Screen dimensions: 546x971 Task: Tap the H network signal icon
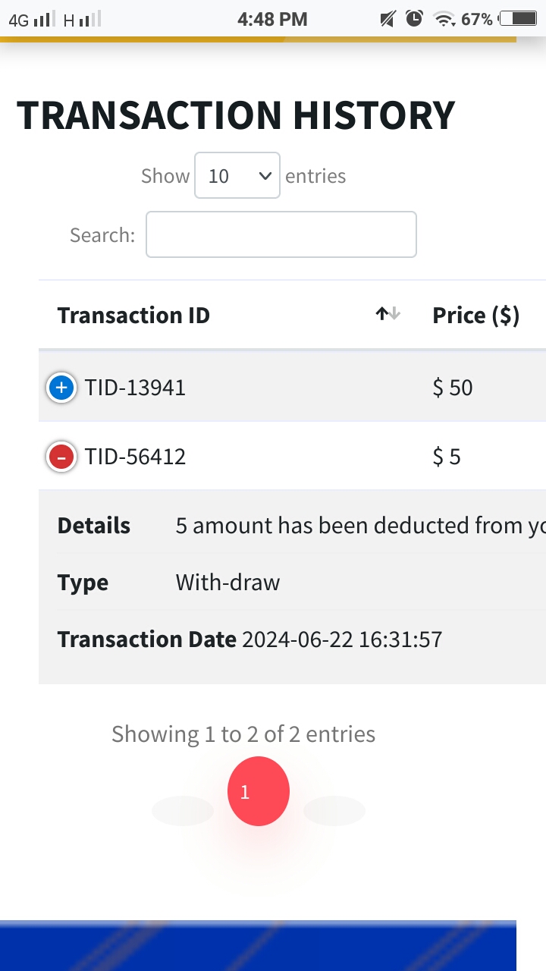(82, 20)
